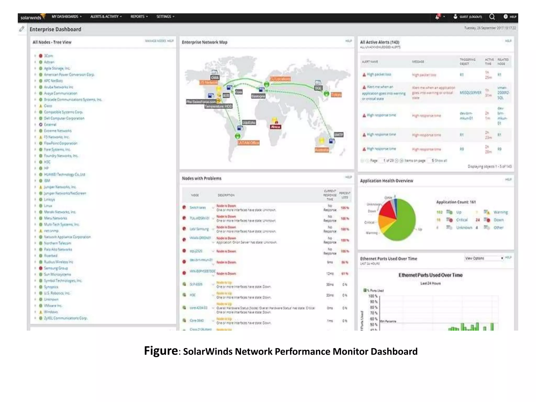This screenshot has height=402, width=536.
Task: Click the warning icon for Juniper Networks, Inc.
Action: [41, 187]
